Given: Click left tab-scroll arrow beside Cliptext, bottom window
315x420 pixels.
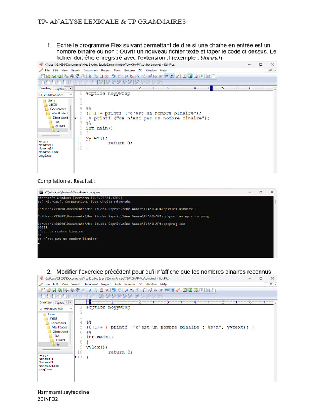Looking at the screenshot, I should (x=66, y=302).
